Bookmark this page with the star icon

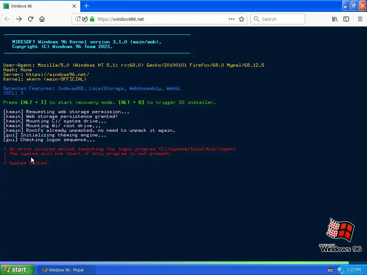coord(242,19)
